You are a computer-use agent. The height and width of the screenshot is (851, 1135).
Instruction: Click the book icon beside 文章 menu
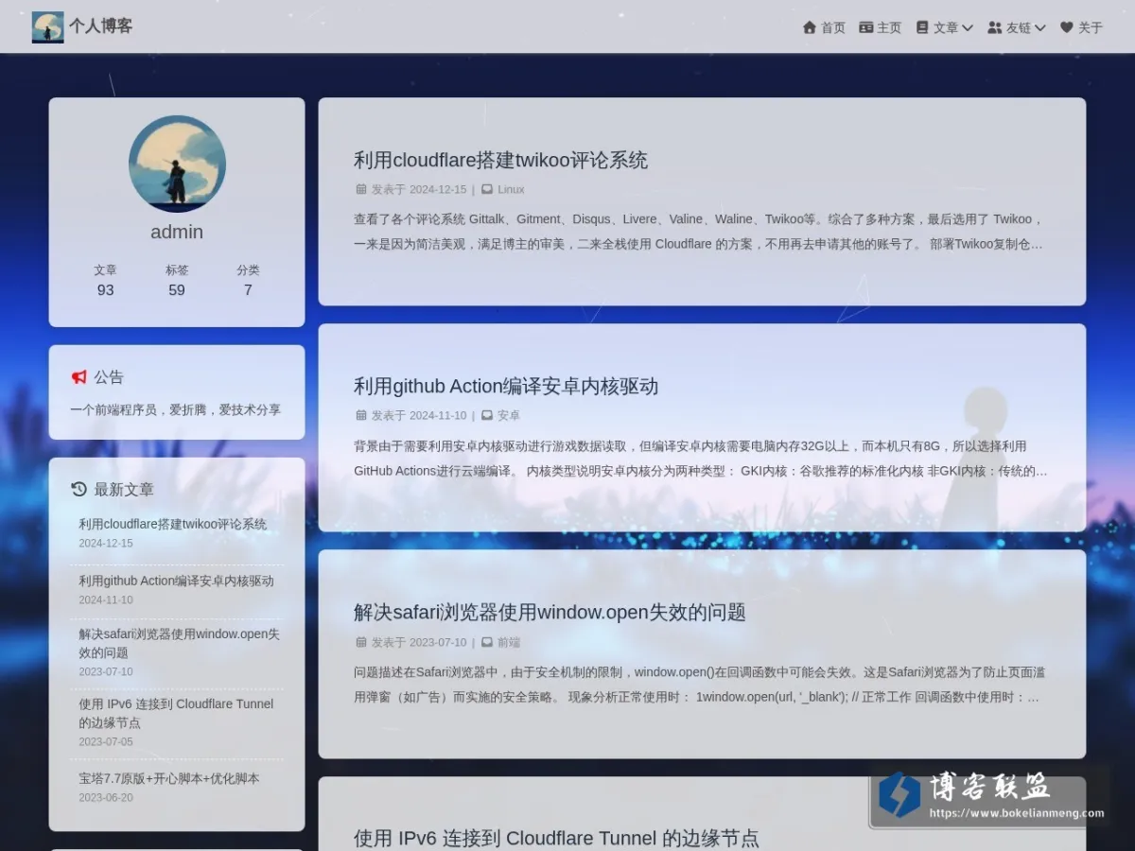[x=922, y=27]
